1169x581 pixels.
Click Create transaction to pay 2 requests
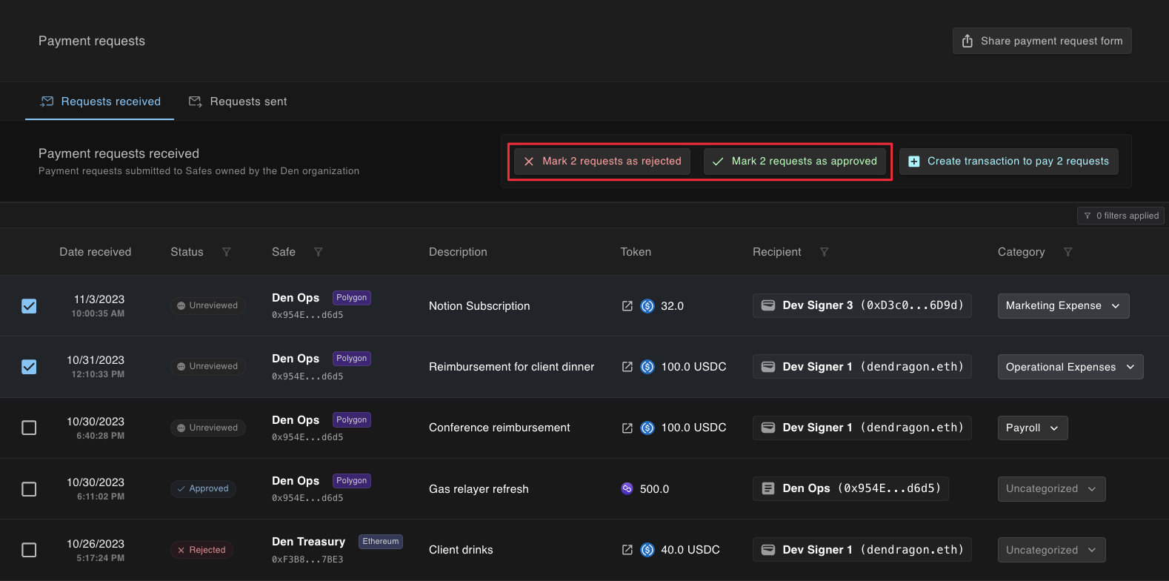tap(1009, 162)
